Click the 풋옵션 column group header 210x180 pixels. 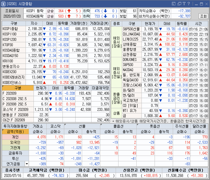[x=155, y=126]
